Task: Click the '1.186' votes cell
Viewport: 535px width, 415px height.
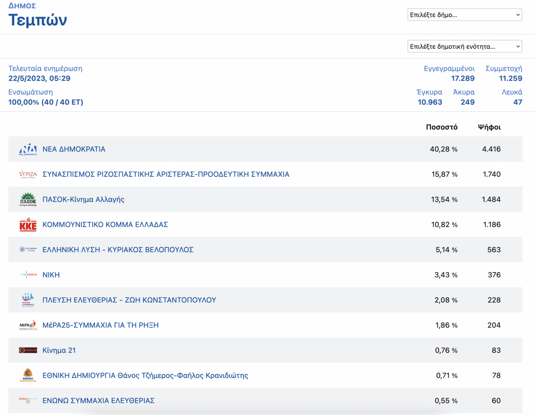Action: point(492,225)
